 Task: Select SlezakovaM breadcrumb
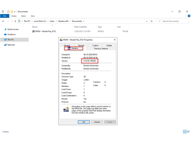(63, 21)
